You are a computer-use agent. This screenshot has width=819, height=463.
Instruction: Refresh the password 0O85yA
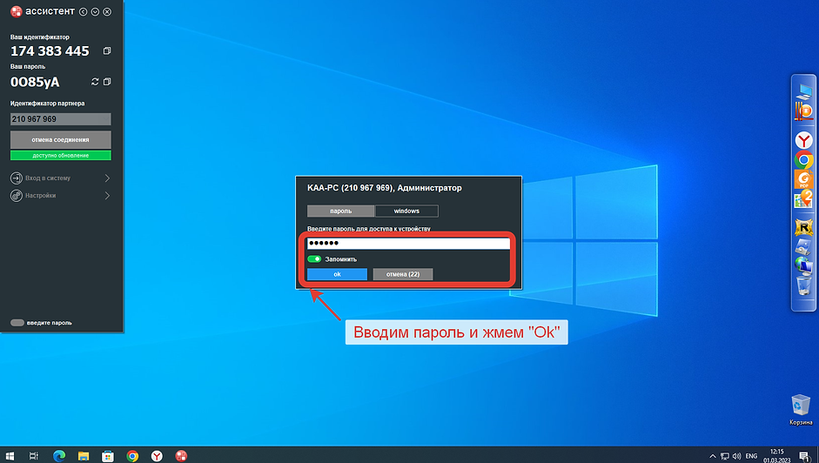tap(95, 82)
